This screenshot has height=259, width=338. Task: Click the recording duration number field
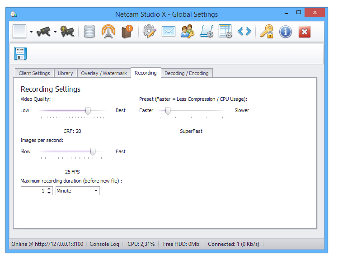(33, 191)
